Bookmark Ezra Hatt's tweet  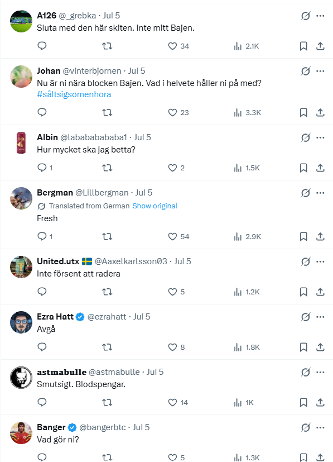(x=303, y=347)
